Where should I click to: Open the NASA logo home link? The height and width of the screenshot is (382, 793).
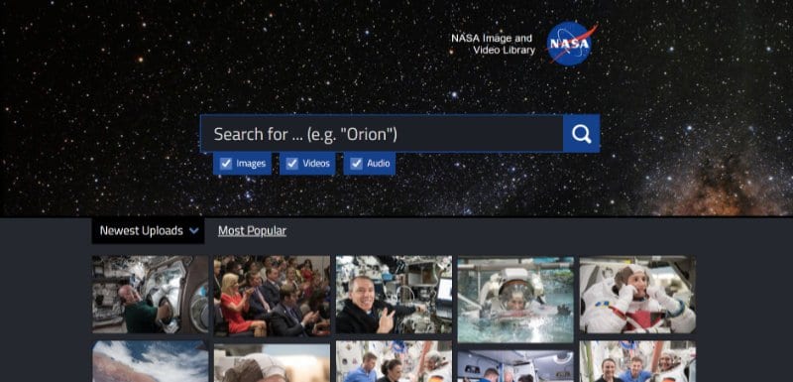point(571,44)
